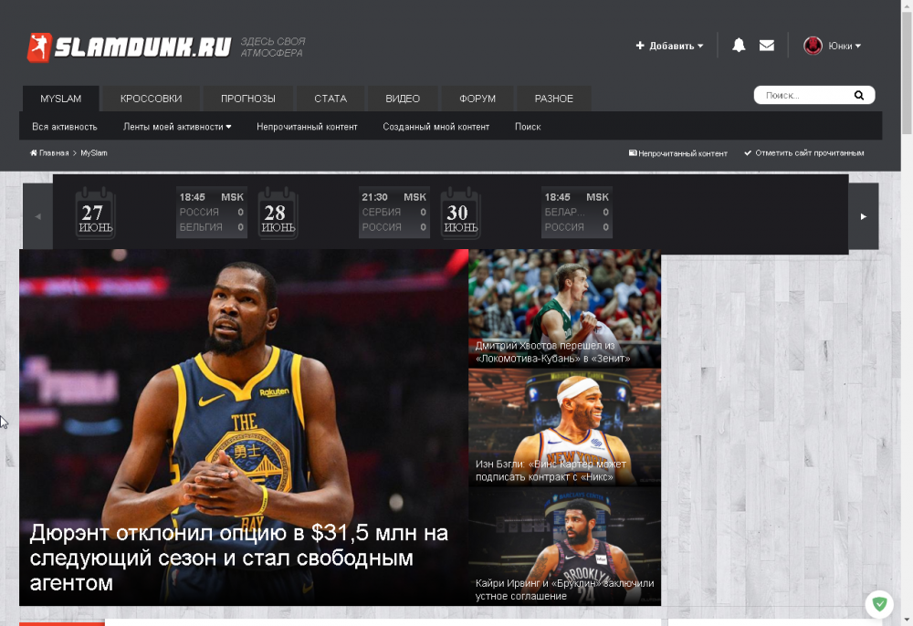The image size is (913, 626).
Task: Click the user avatar icon
Action: coord(813,46)
